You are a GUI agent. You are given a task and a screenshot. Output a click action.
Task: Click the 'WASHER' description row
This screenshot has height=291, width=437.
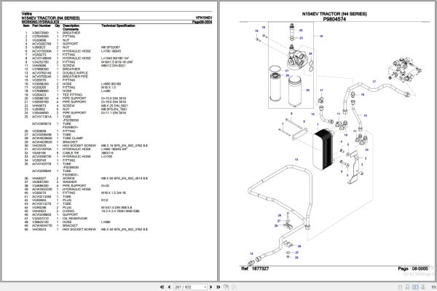coord(70,182)
